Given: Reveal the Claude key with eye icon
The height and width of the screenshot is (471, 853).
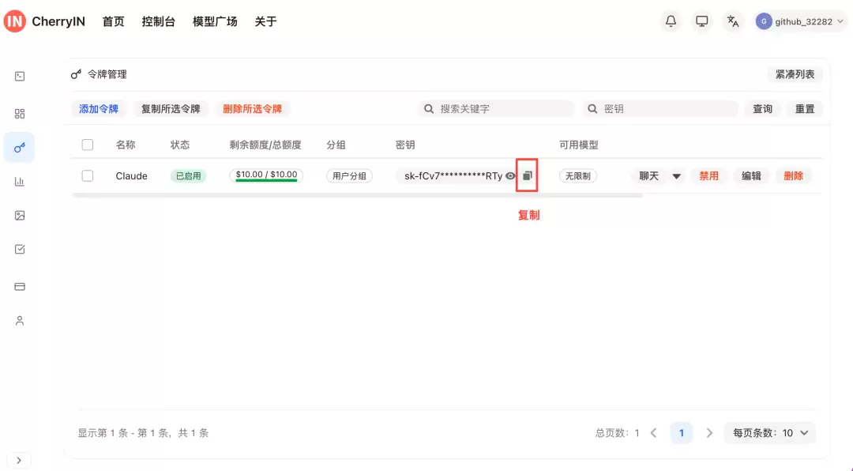Looking at the screenshot, I should click(x=510, y=176).
